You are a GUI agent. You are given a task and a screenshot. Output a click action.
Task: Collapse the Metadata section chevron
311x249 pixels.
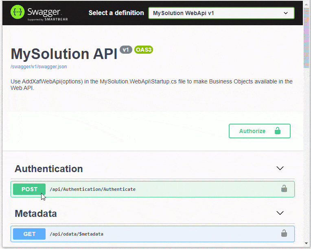tap(280, 213)
